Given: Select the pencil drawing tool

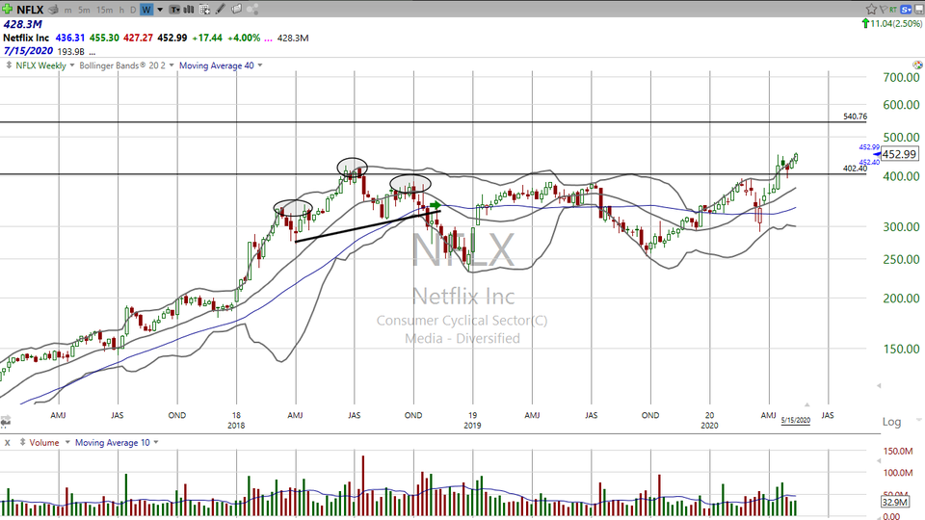Looking at the screenshot, I should click(220, 10).
